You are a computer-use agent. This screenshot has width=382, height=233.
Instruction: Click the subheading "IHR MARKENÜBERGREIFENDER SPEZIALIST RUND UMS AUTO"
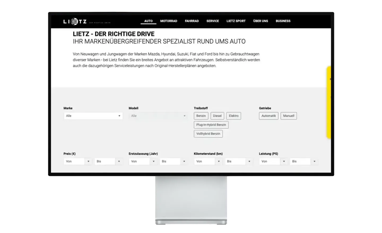(x=159, y=41)
